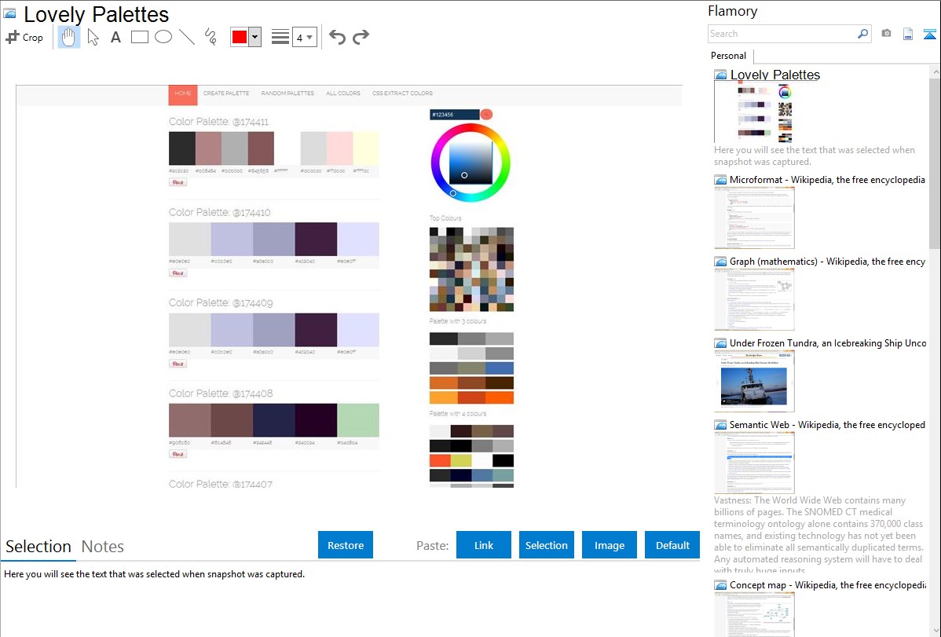Switch to the Notes tab
The width and height of the screenshot is (941, 637).
pos(103,547)
